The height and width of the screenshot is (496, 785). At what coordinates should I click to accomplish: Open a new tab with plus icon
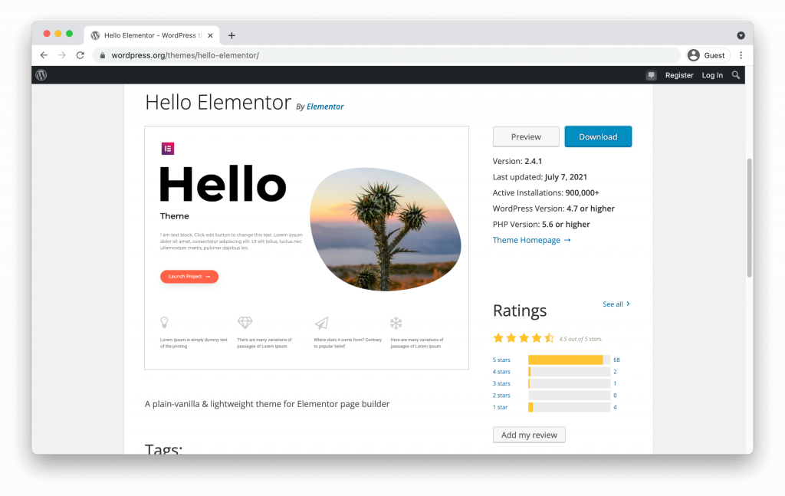232,35
